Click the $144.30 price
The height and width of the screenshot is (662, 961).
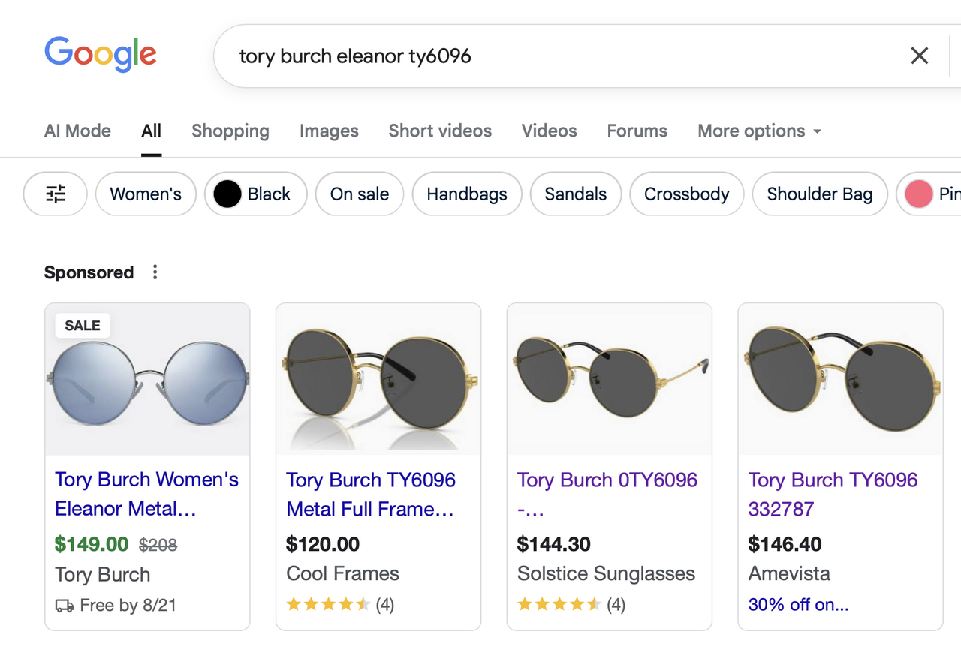tap(554, 544)
